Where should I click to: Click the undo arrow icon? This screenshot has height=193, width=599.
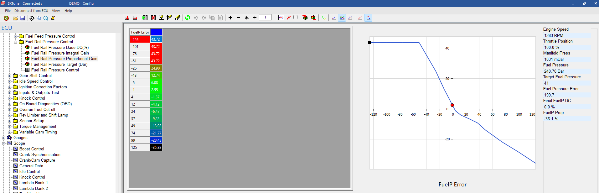pos(196,18)
